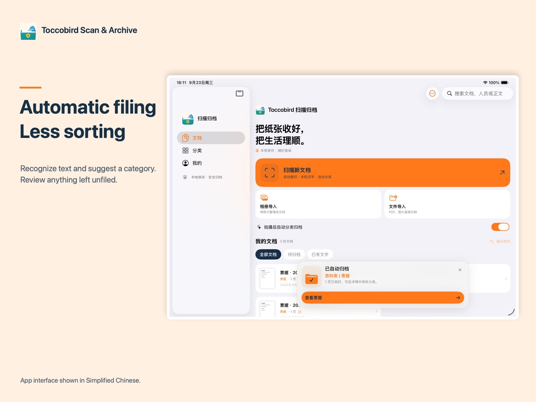The height and width of the screenshot is (402, 536).
Task: Open the lower 票据 document thumbnail
Action: point(267,309)
